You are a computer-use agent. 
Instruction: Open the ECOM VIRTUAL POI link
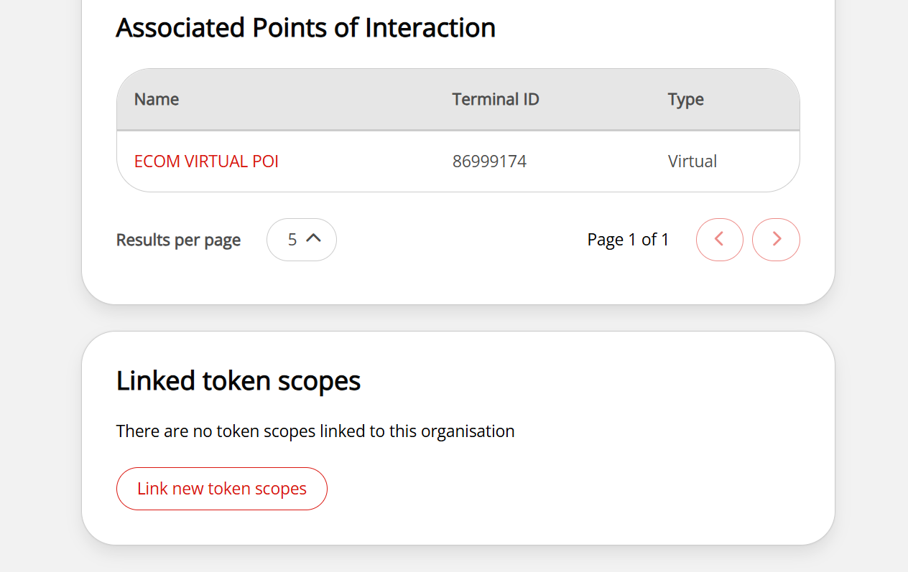206,161
